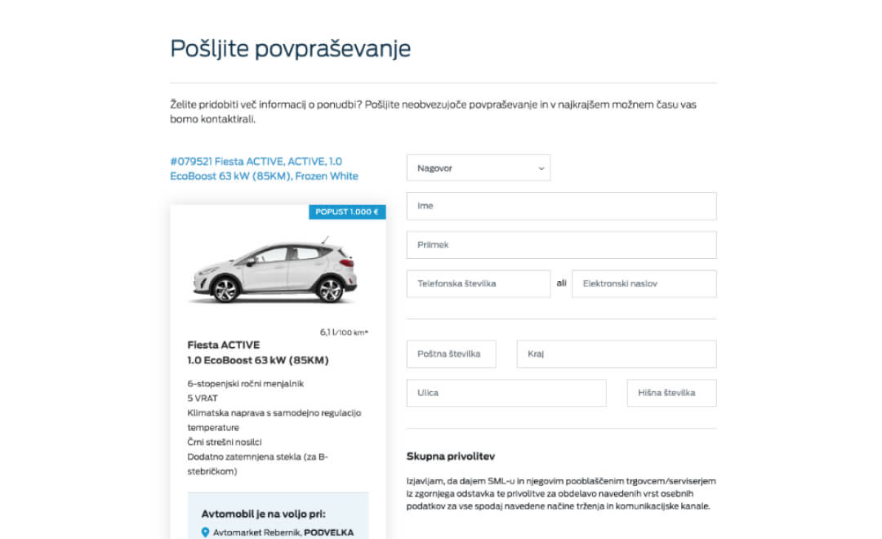Click the Pošljite povpraševanje page heading
This screenshot has width=882, height=539.
[290, 49]
